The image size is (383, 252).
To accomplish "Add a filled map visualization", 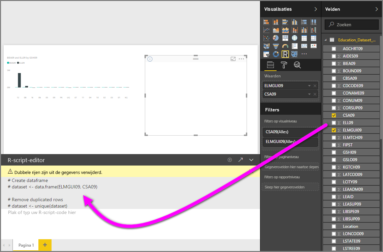I will tap(266, 46).
